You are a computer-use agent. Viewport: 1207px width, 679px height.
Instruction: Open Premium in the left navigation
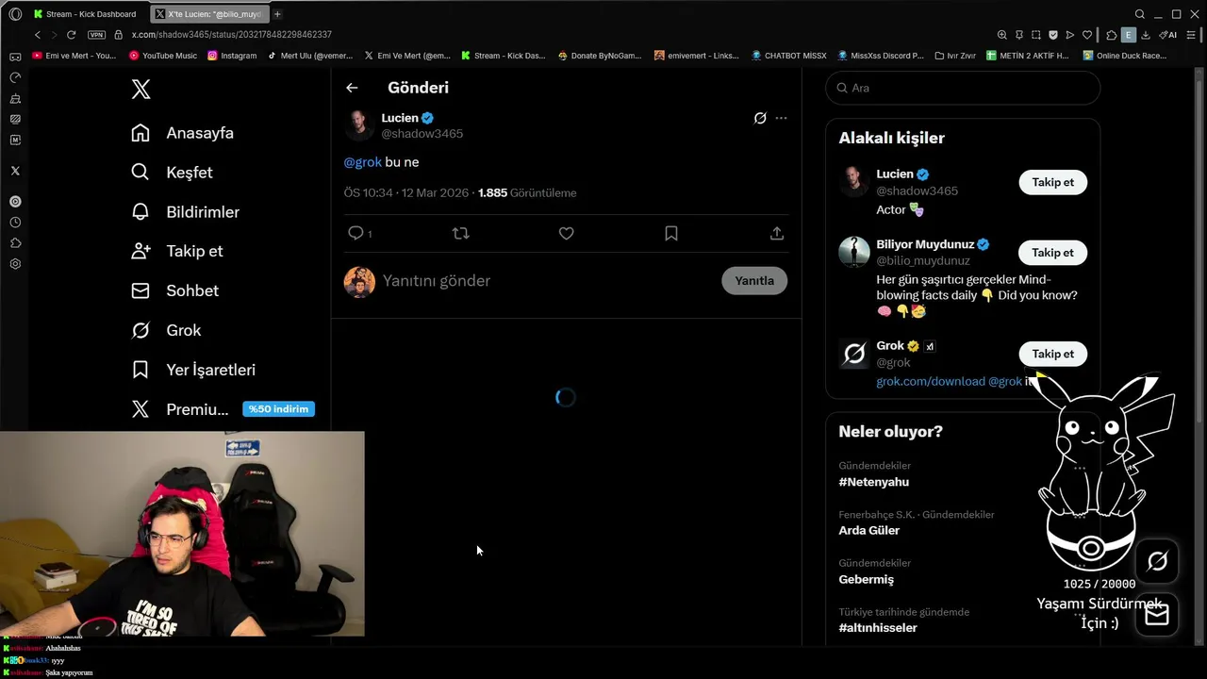pyautogui.click(x=181, y=409)
